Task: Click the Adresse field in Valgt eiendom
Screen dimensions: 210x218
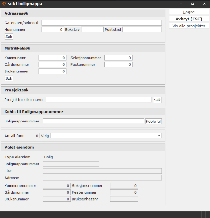Action: (x=102, y=178)
